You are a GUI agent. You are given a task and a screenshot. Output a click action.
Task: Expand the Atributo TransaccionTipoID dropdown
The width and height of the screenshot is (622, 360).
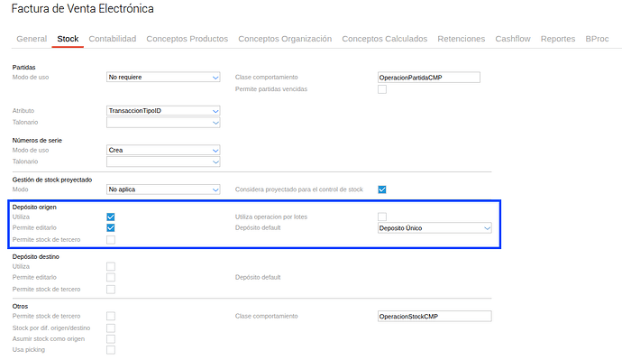[x=163, y=111]
